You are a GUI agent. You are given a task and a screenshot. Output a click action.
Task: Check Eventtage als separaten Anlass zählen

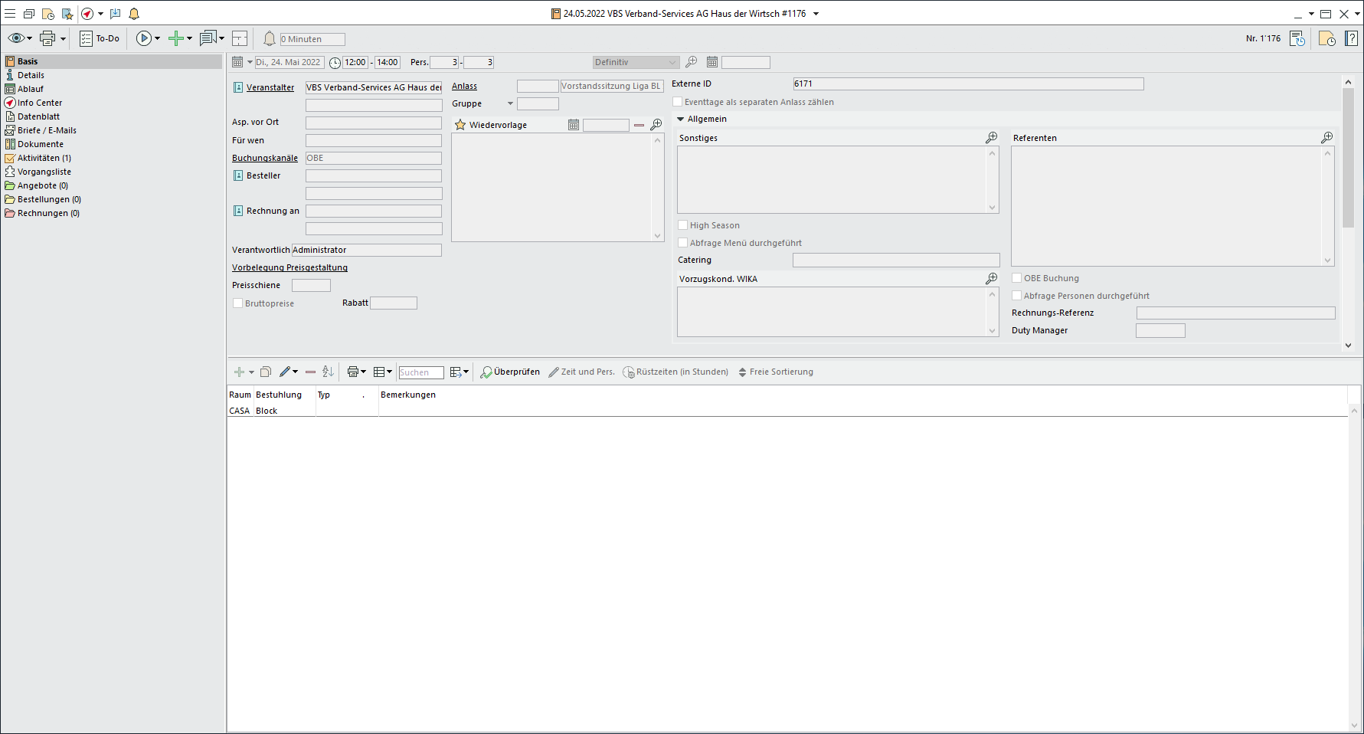pos(678,102)
